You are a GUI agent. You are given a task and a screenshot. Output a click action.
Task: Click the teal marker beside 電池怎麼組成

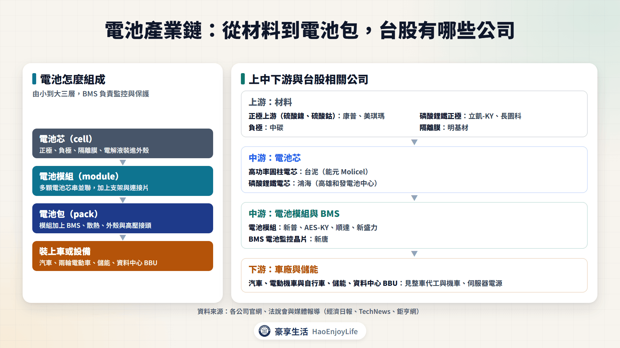tap(34, 79)
